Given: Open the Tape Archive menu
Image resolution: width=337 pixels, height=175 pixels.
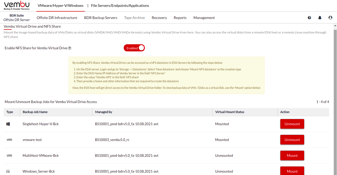Looking at the screenshot, I should coord(135,18).
